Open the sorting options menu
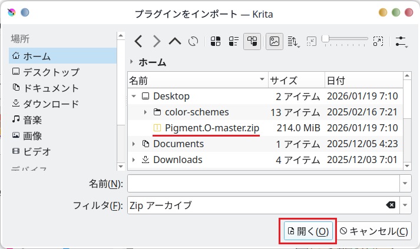 pyautogui.click(x=293, y=41)
